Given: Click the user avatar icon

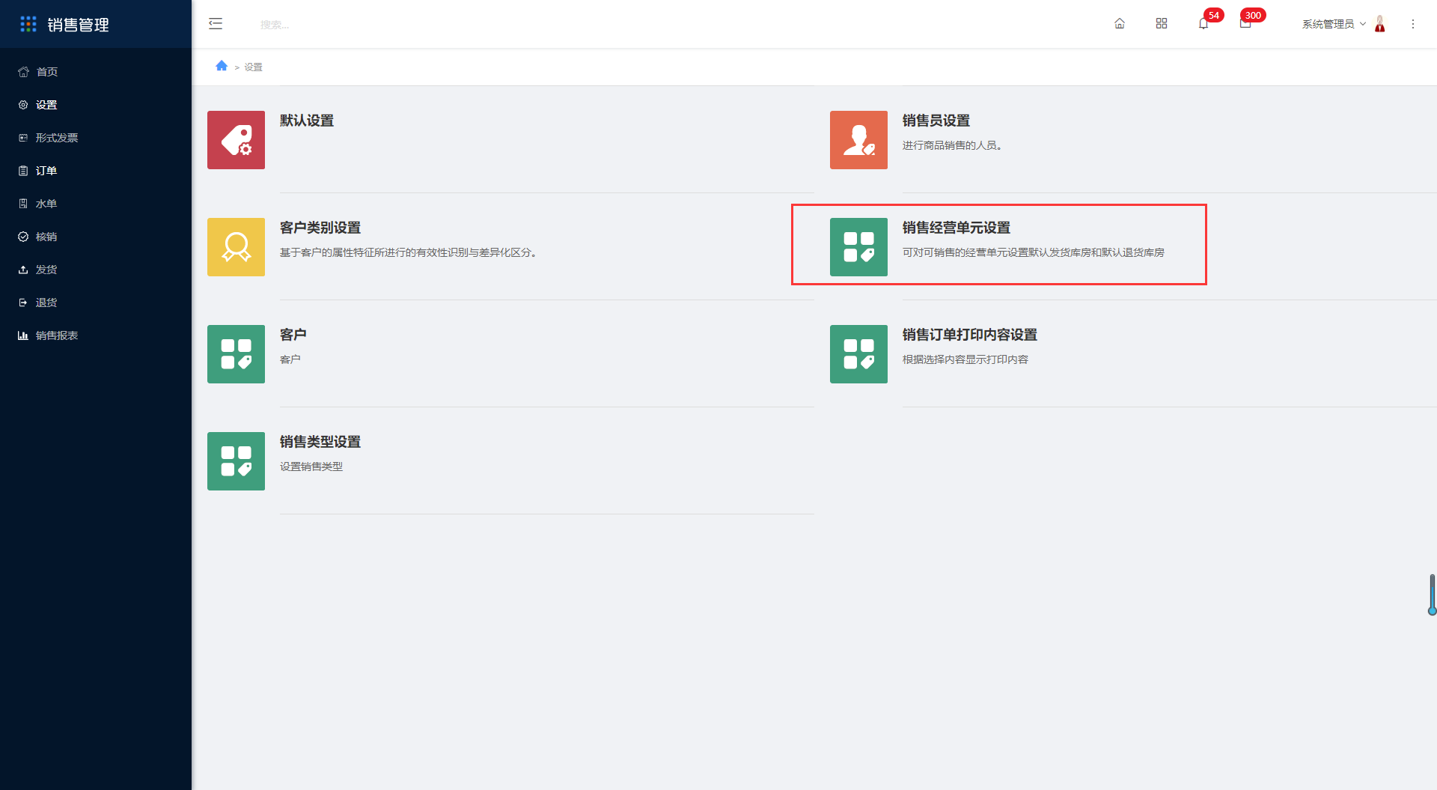Looking at the screenshot, I should point(1380,24).
